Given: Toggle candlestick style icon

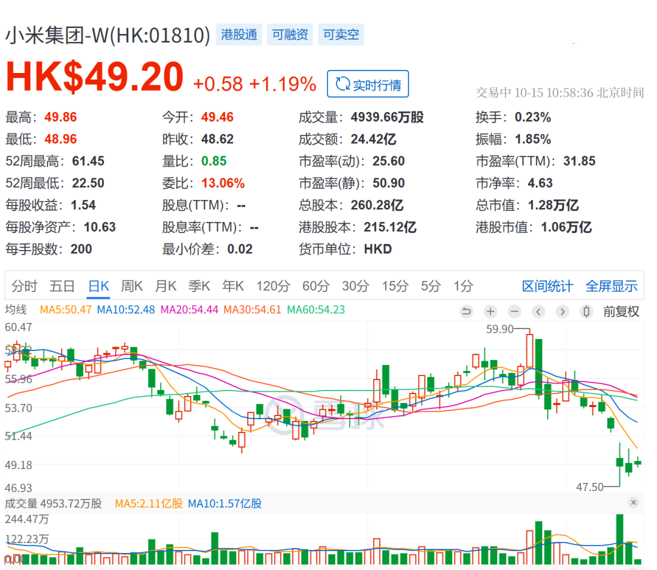Looking at the screenshot, I should point(586,311).
